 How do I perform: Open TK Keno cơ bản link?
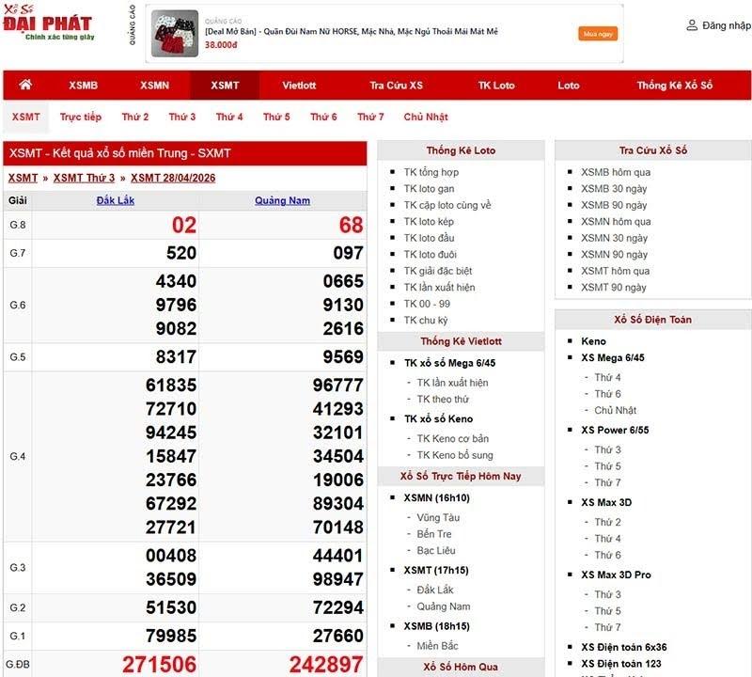click(x=453, y=438)
